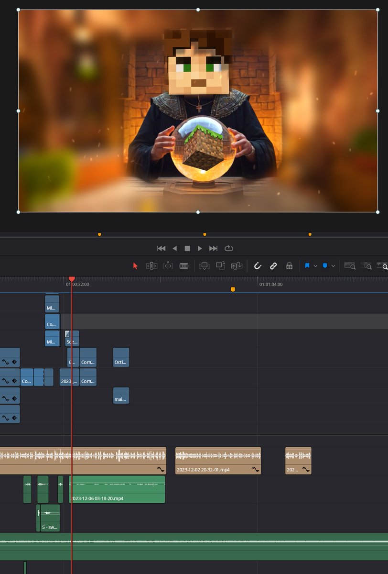Image resolution: width=388 pixels, height=574 pixels.
Task: Select audio clip "2023-12-02 20-32-01.mp4"
Action: [218, 461]
